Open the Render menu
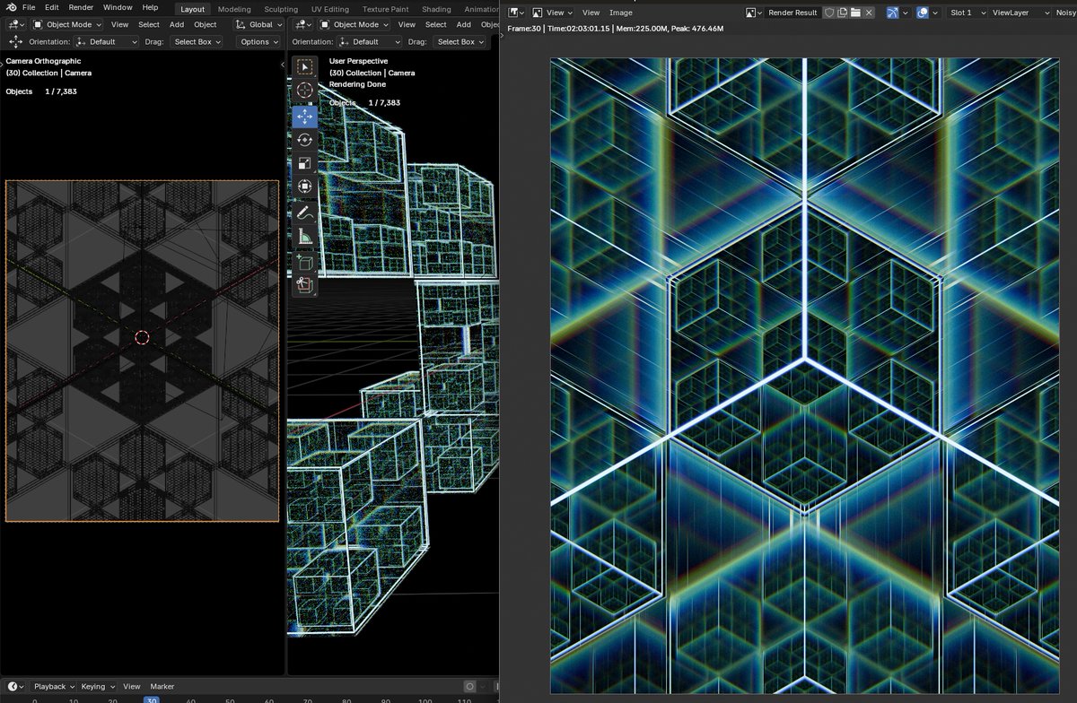 point(81,7)
